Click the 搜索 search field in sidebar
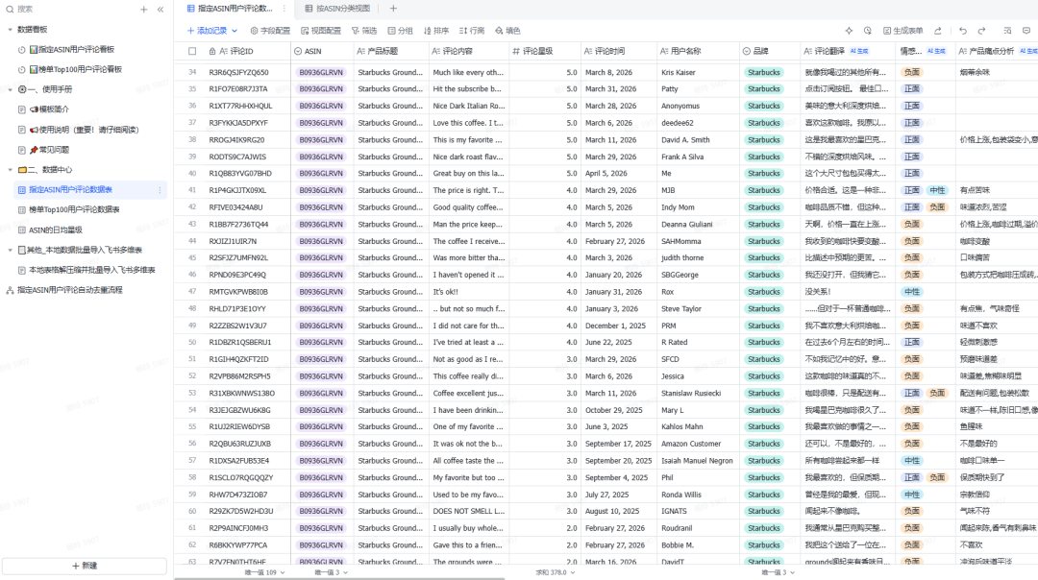 (x=67, y=9)
